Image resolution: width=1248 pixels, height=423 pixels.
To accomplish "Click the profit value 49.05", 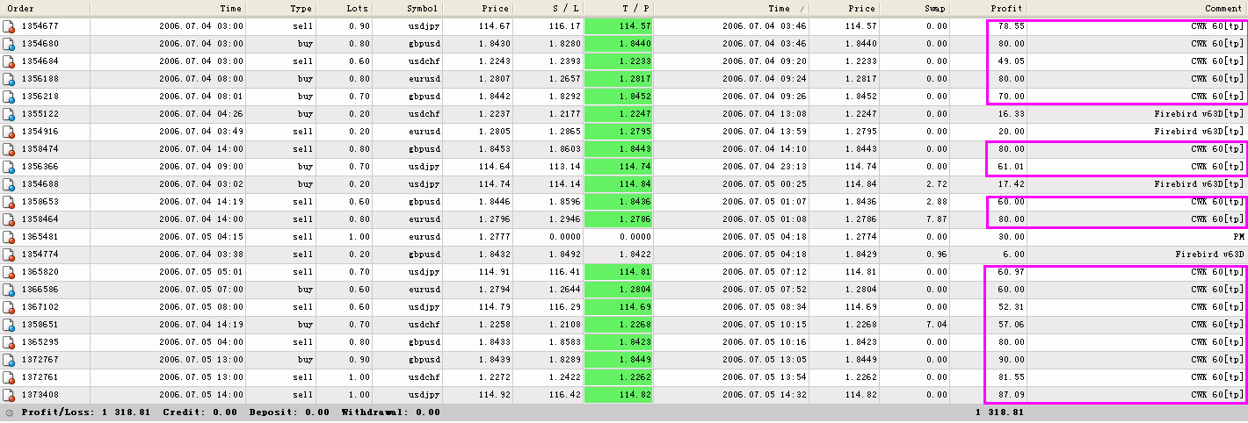I will coord(1012,61).
